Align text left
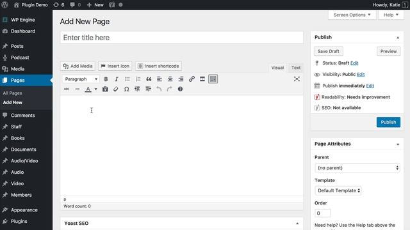Screen dimensions: 410x230 [x=160, y=79]
